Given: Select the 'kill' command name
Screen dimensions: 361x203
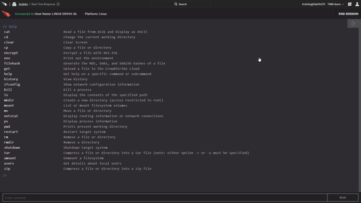Looking at the screenshot, I should pos(8,90).
